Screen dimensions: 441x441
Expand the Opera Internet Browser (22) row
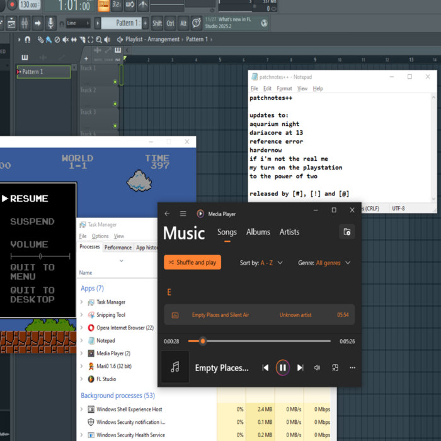pyautogui.click(x=81, y=328)
